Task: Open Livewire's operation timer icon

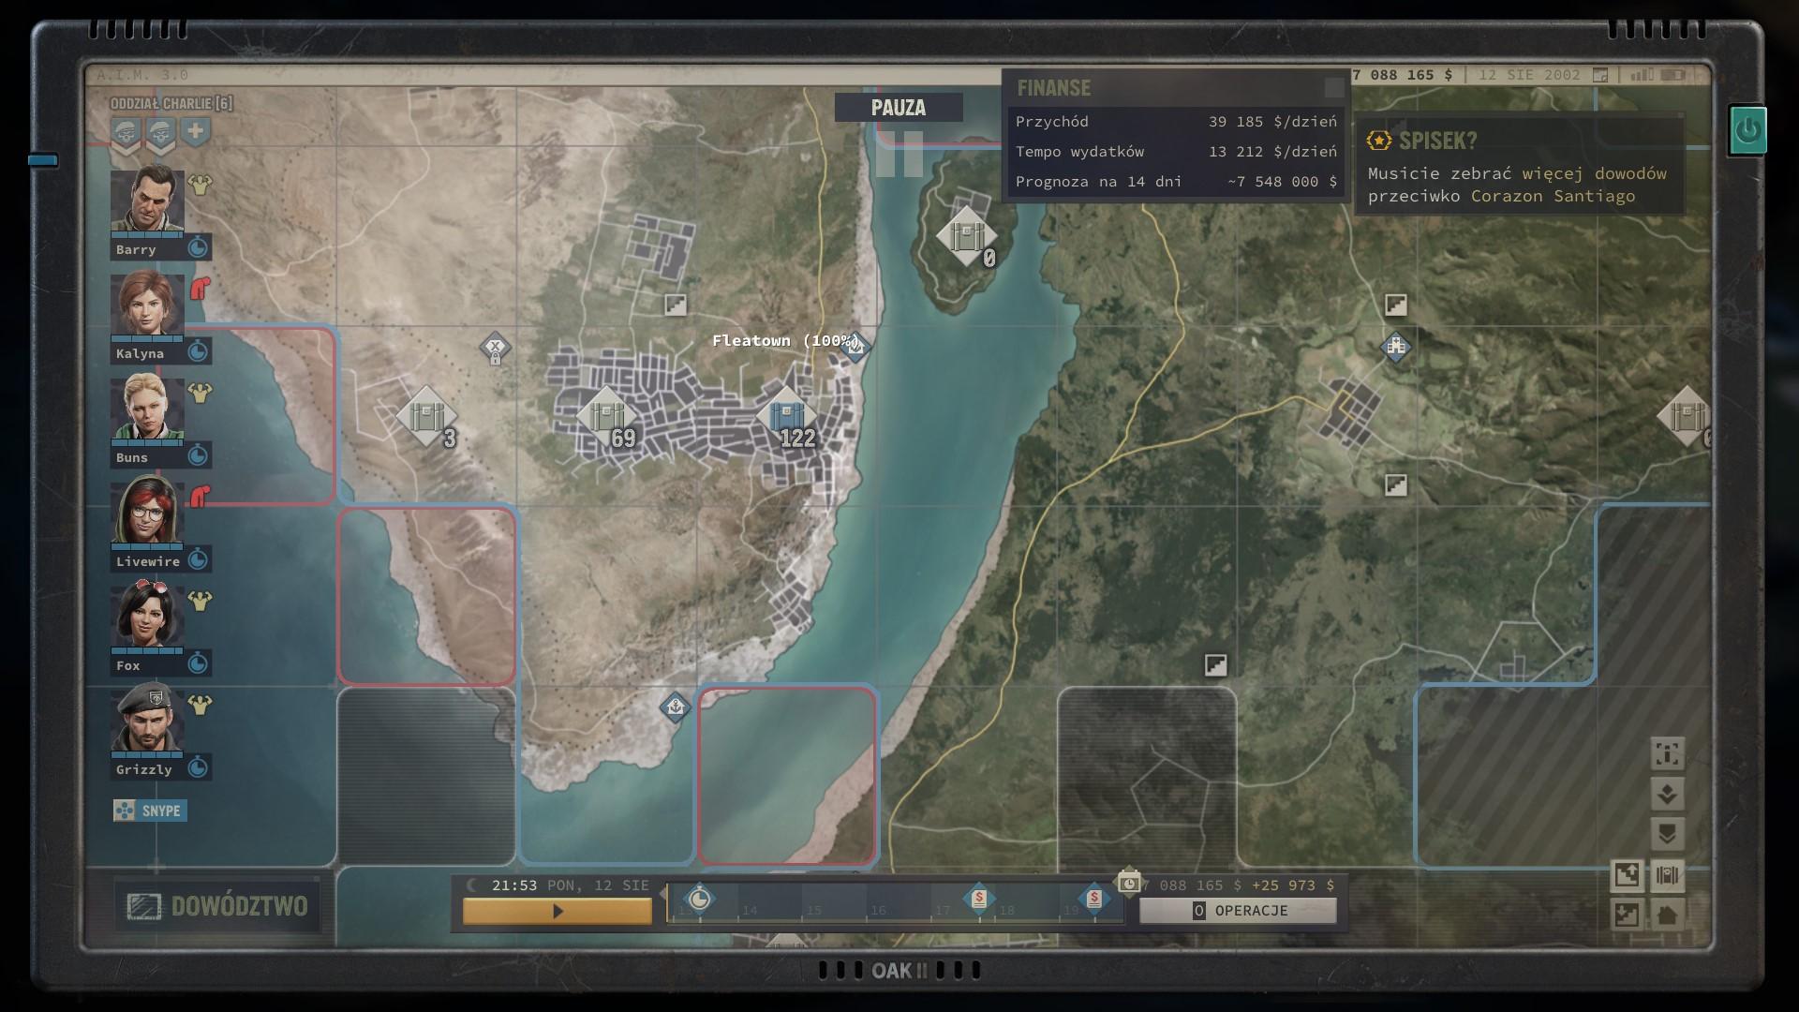Action: (198, 560)
